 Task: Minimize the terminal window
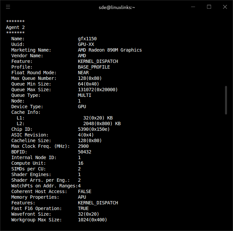[193, 7]
